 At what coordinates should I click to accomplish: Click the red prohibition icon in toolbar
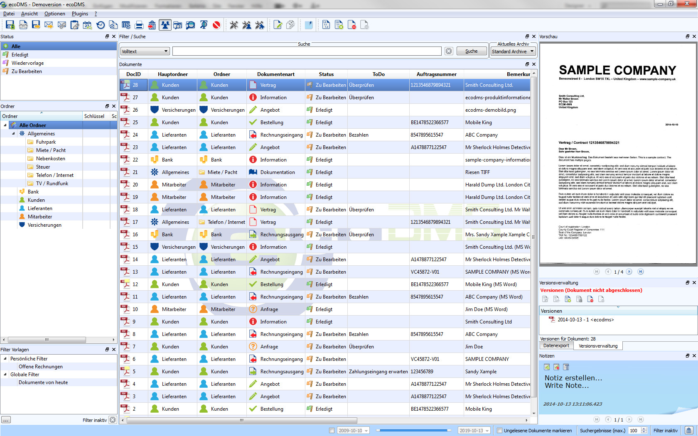216,25
